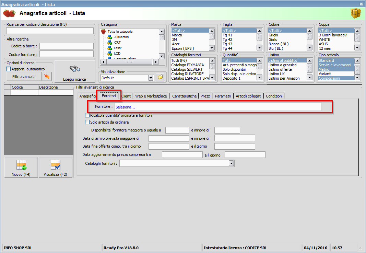
Task: Select Listino per Amazon
Action: click(284, 78)
